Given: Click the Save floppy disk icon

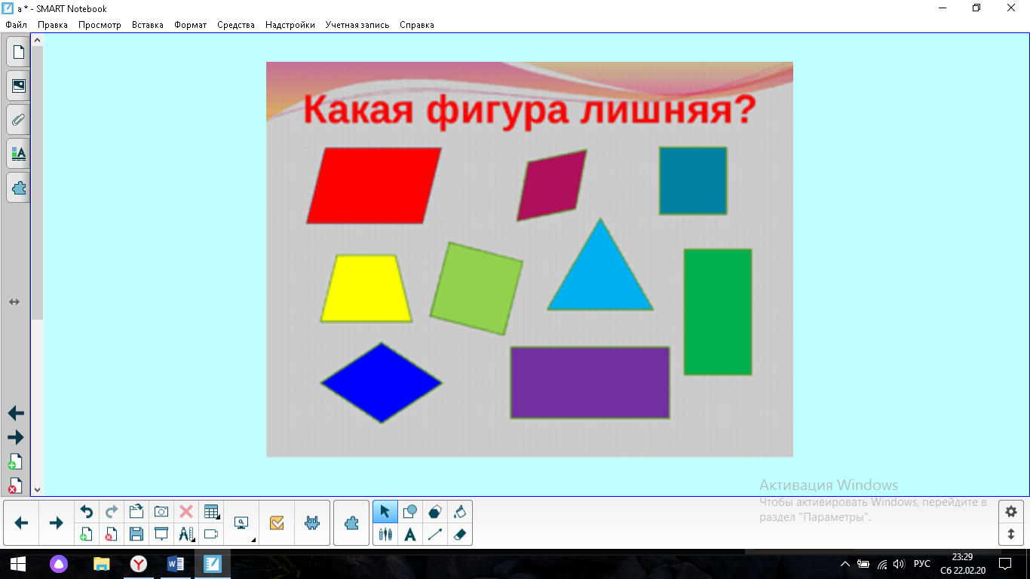Looking at the screenshot, I should point(136,535).
